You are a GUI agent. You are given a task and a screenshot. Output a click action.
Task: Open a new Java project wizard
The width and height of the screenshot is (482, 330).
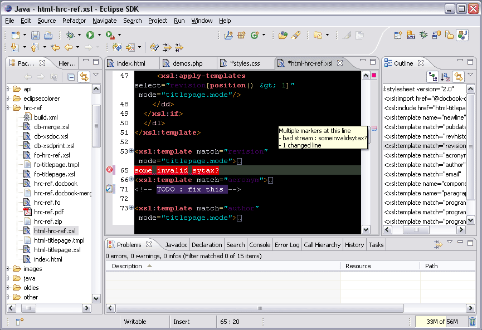228,35
